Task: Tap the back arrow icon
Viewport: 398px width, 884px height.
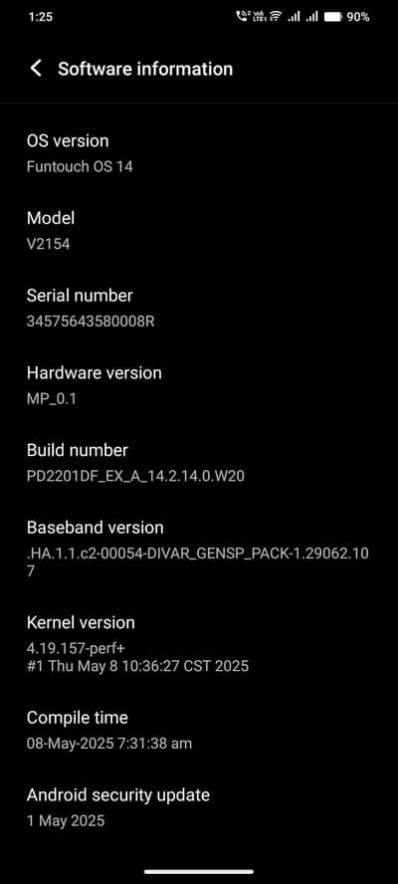Action: click(x=36, y=69)
